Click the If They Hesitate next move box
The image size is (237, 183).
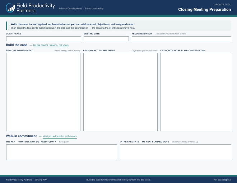point(176,152)
